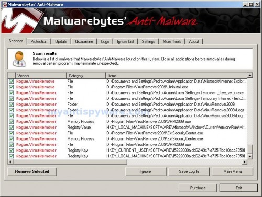This screenshot has height=197, width=262.
Task: Select the Registry Value category cell
Action: [79, 128]
